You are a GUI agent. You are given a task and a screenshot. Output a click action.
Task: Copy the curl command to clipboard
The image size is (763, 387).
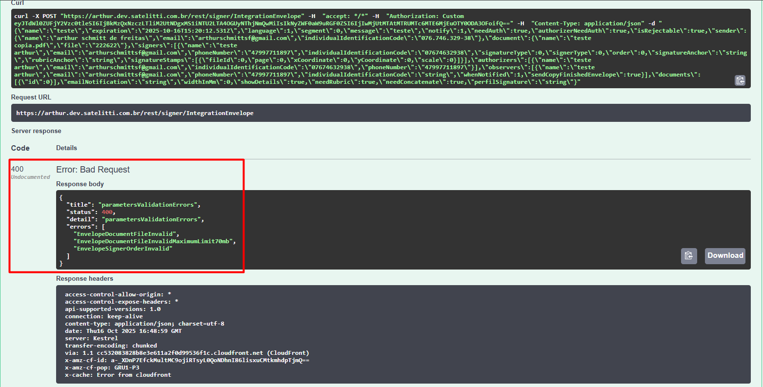[740, 80]
